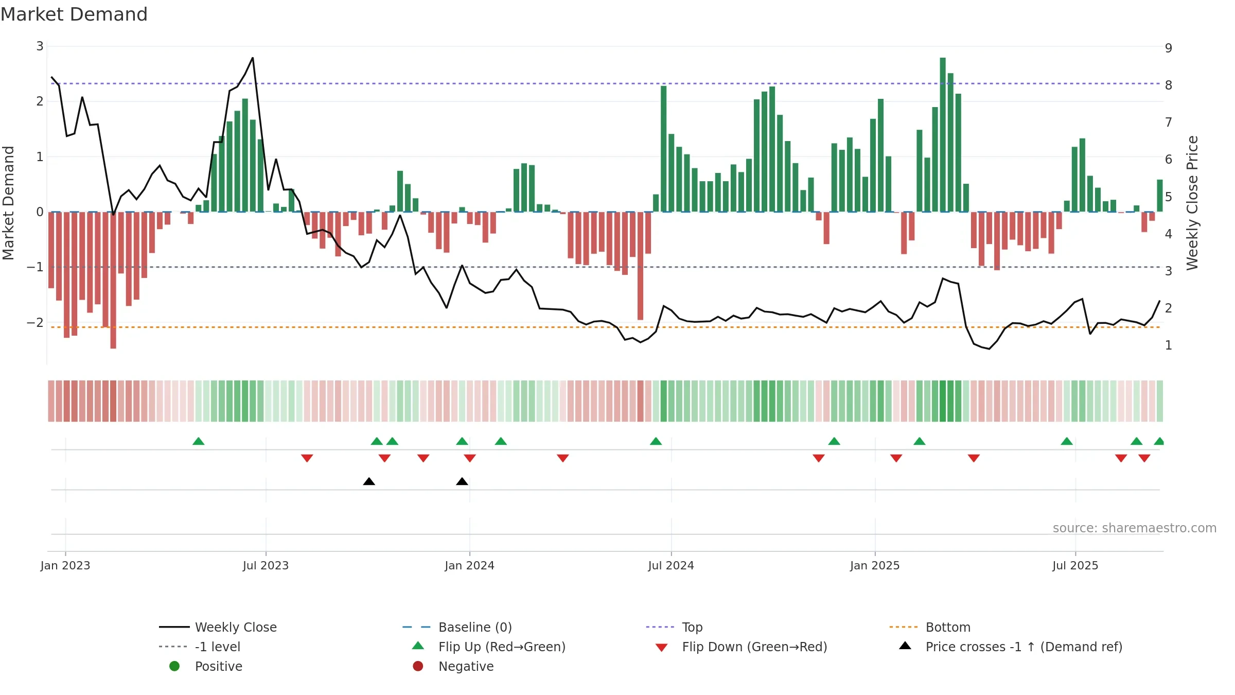The height and width of the screenshot is (695, 1235).
Task: Toggle Flip Down (Green→Red) legend entry
Action: coord(741,647)
